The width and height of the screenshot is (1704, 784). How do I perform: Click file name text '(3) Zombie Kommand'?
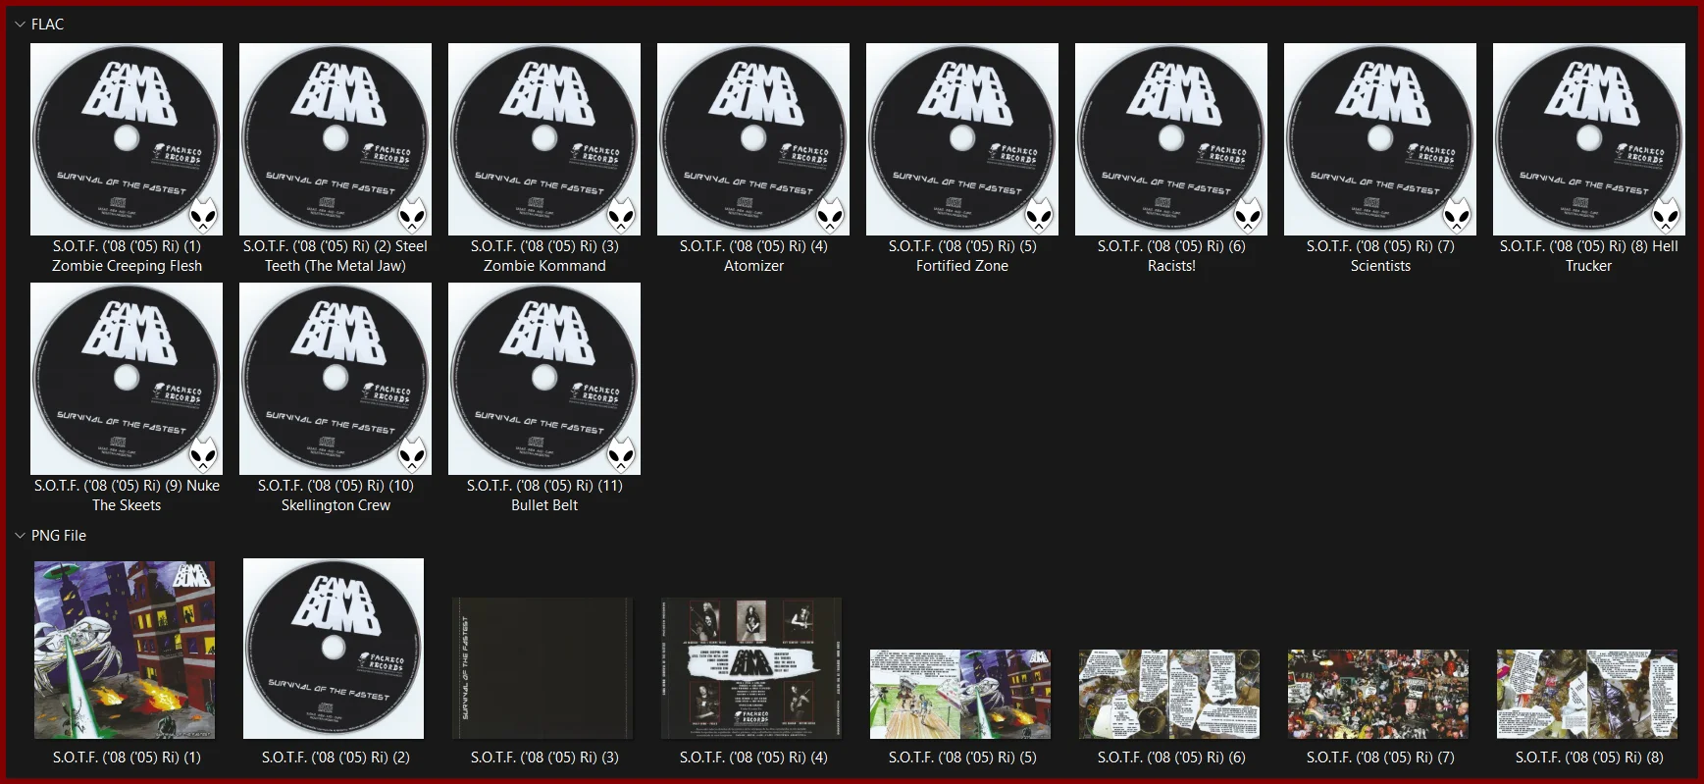click(544, 256)
